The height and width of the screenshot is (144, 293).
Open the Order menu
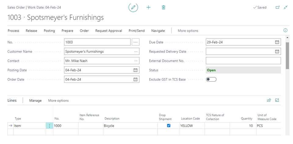coord(84,31)
